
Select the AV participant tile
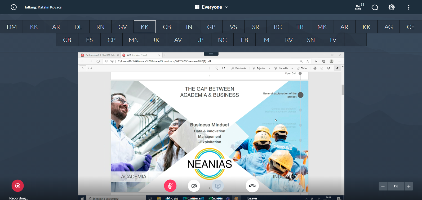point(178,40)
